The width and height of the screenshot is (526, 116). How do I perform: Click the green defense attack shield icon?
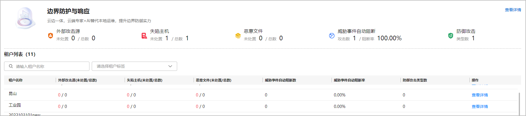451,36
